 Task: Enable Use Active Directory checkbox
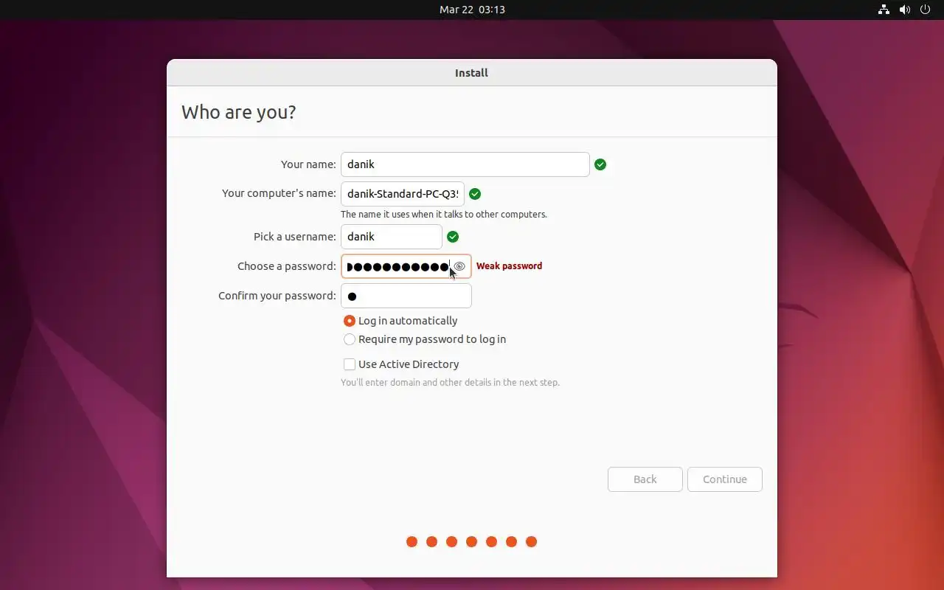click(x=401, y=364)
